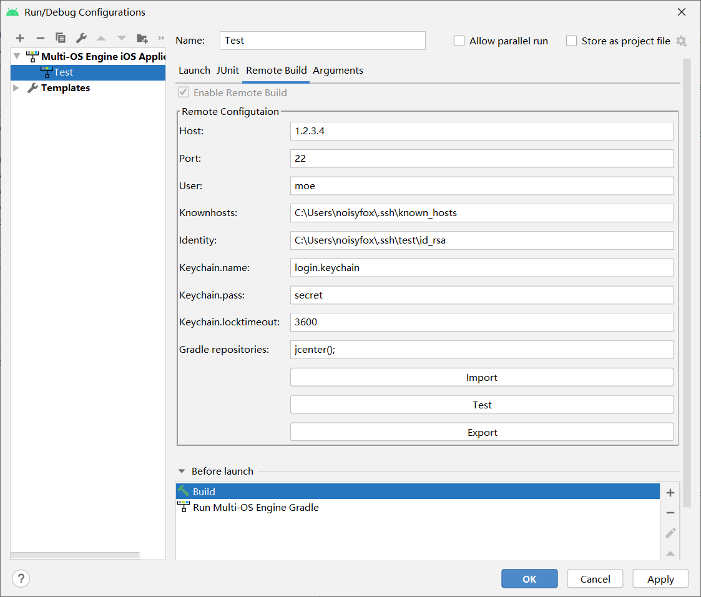Click the Apply button
This screenshot has height=597, width=701.
pyautogui.click(x=660, y=579)
